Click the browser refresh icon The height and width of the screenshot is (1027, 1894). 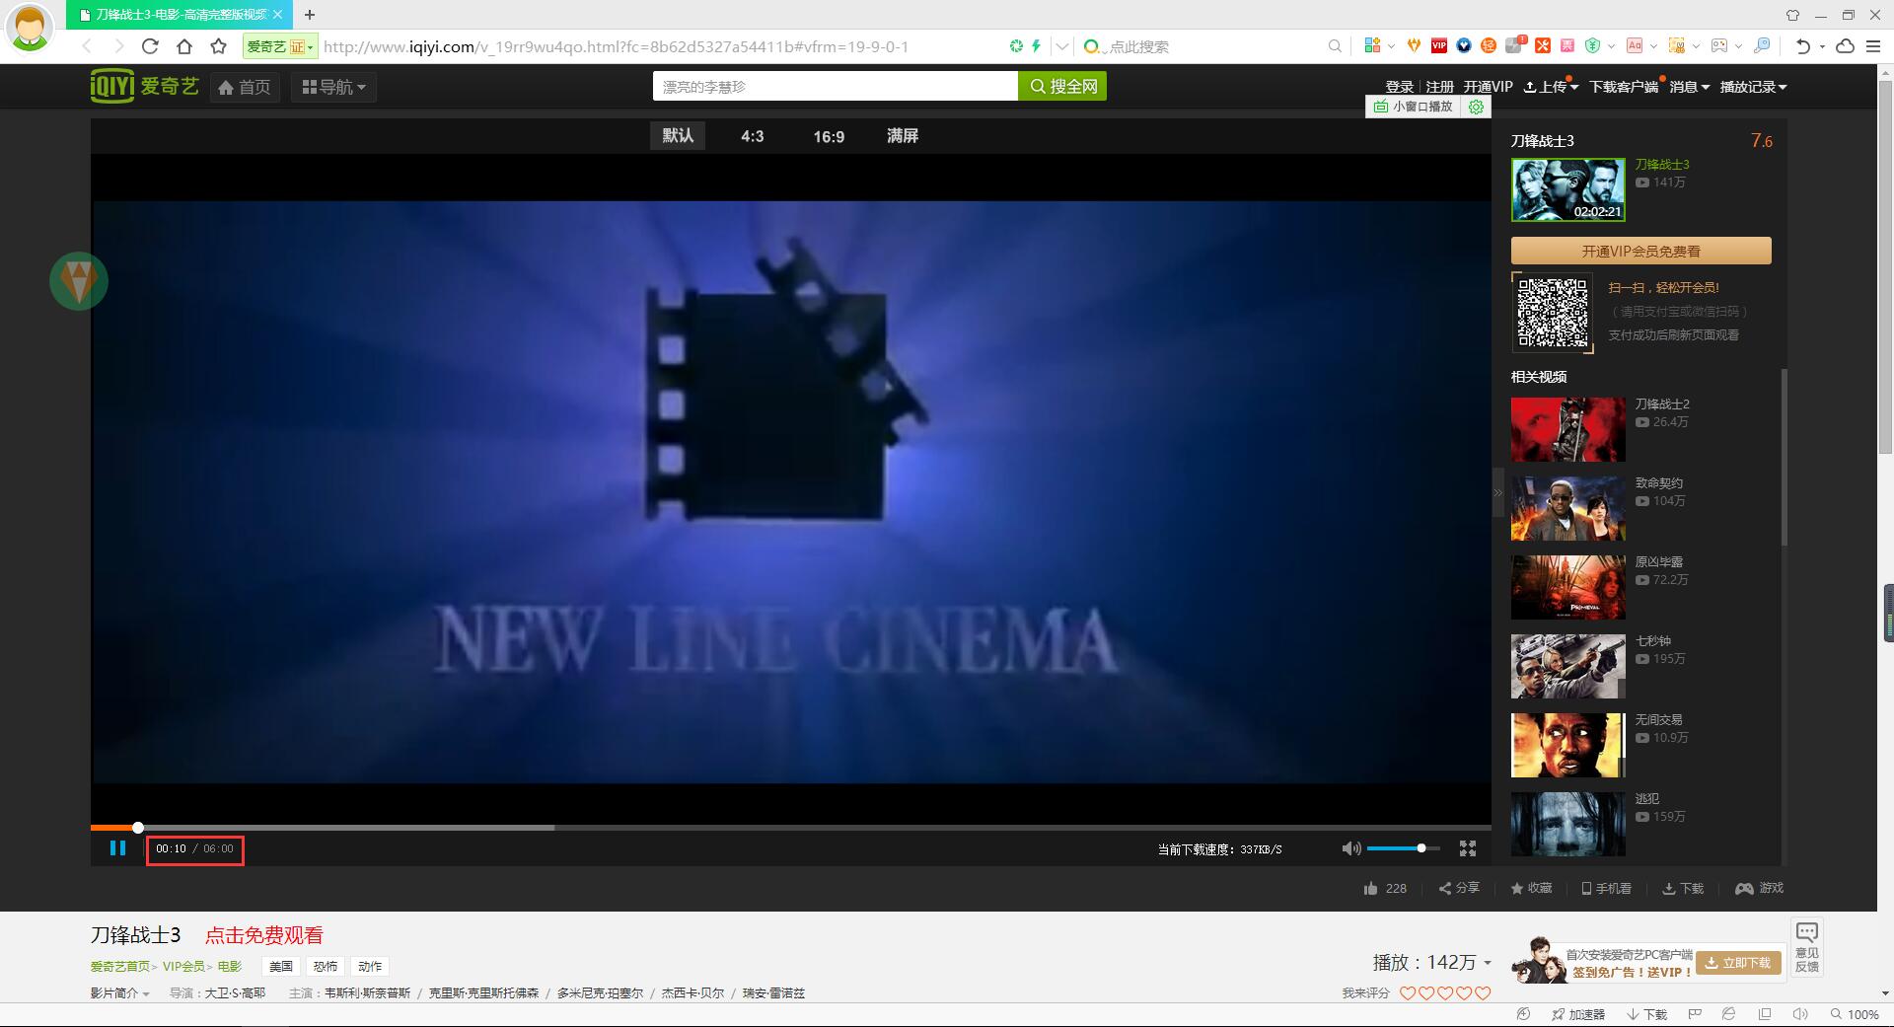click(150, 46)
